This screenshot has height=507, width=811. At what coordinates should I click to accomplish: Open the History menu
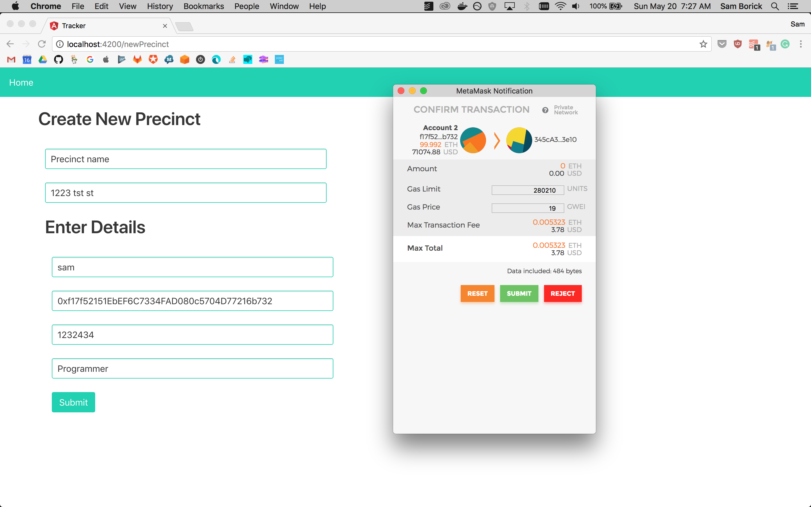160,6
